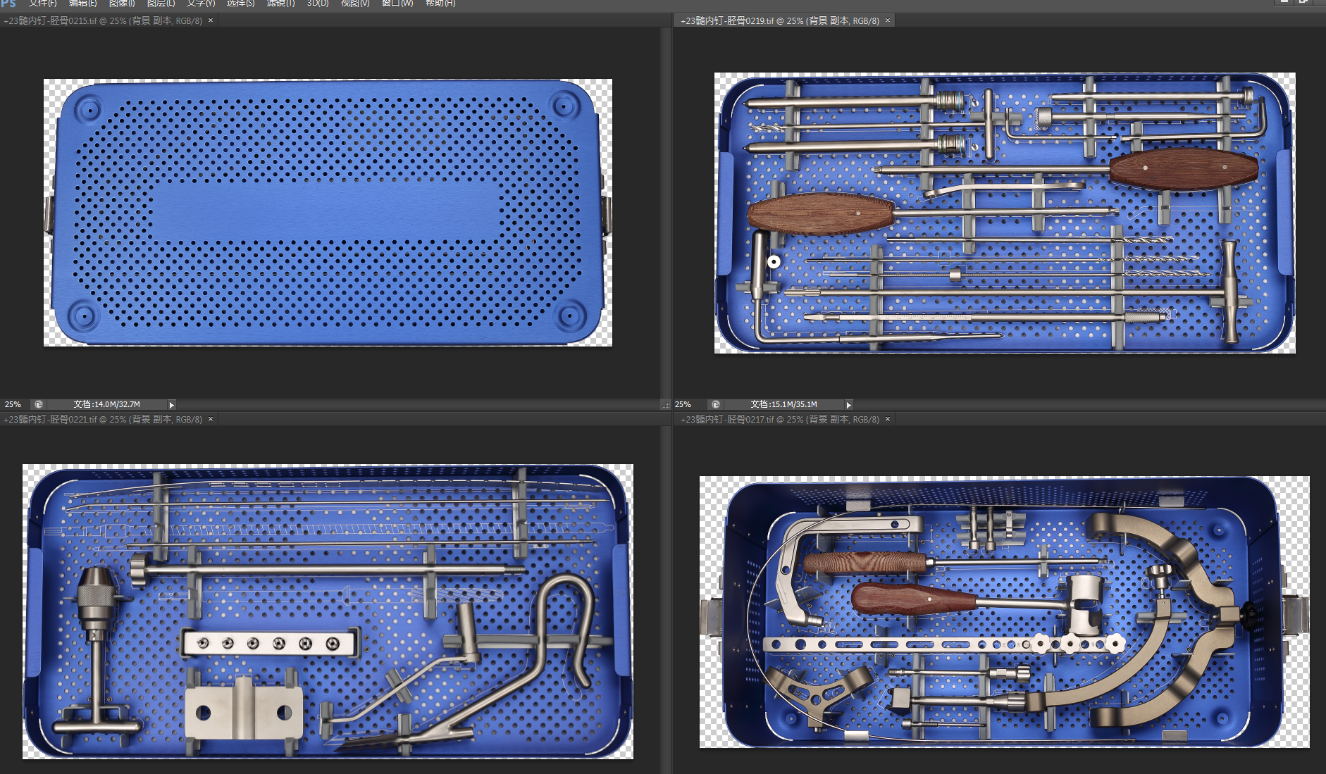Viewport: 1326px width, 774px height.
Task: Open the 文字(Y) menu
Action: point(201,3)
